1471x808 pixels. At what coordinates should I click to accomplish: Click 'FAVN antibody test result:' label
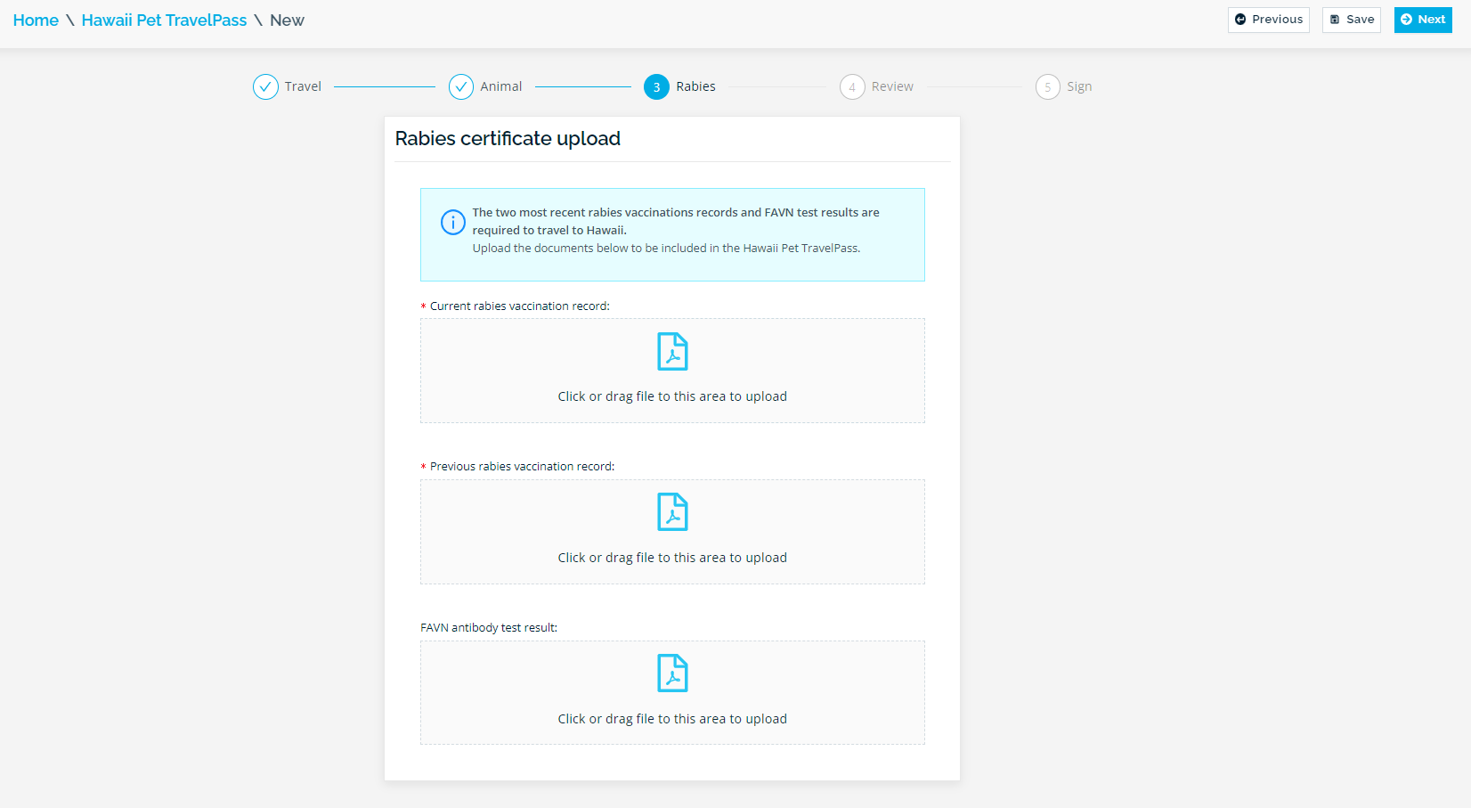pos(489,627)
